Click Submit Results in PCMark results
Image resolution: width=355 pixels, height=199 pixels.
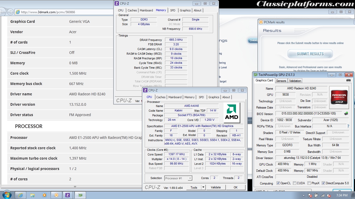click(310, 54)
